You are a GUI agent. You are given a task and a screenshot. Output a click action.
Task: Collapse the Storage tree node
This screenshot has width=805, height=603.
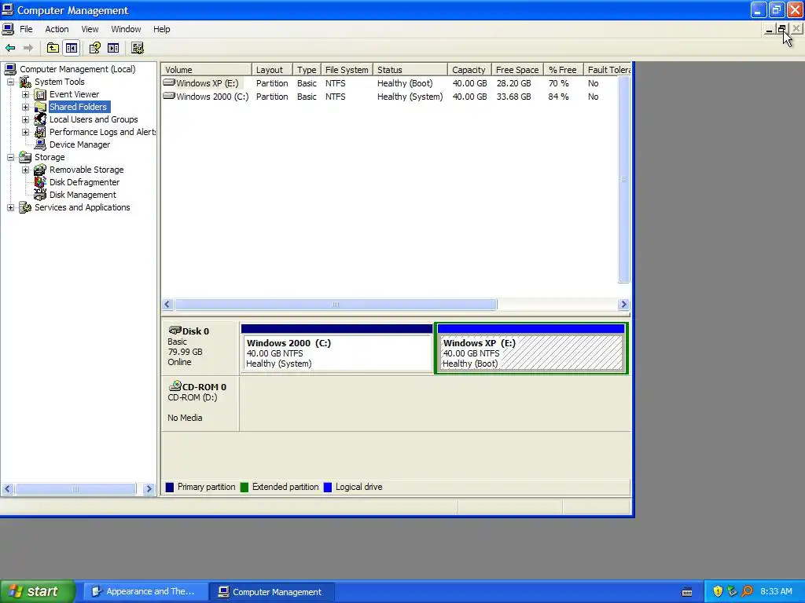[10, 157]
